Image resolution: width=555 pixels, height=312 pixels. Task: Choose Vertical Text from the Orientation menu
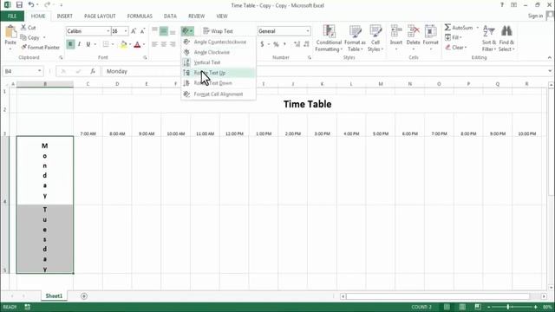point(218,62)
